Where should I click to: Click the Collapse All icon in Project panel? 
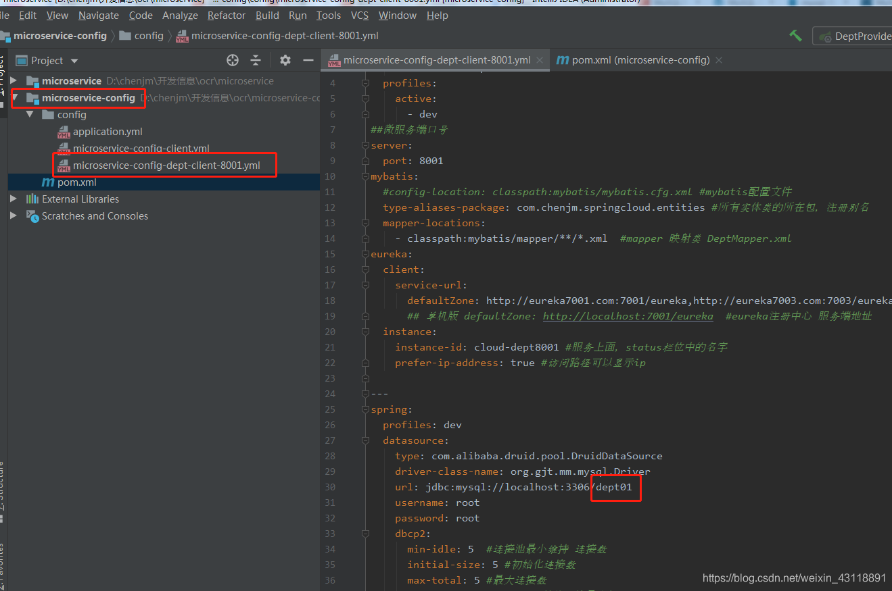click(256, 60)
